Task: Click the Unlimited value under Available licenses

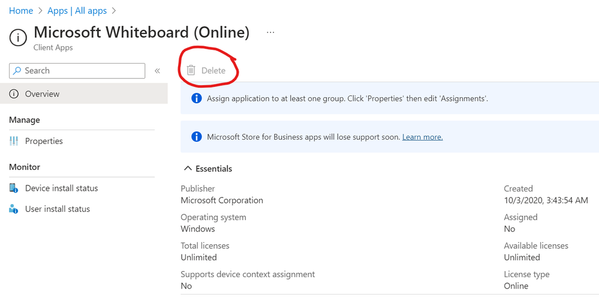Action: 522,257
